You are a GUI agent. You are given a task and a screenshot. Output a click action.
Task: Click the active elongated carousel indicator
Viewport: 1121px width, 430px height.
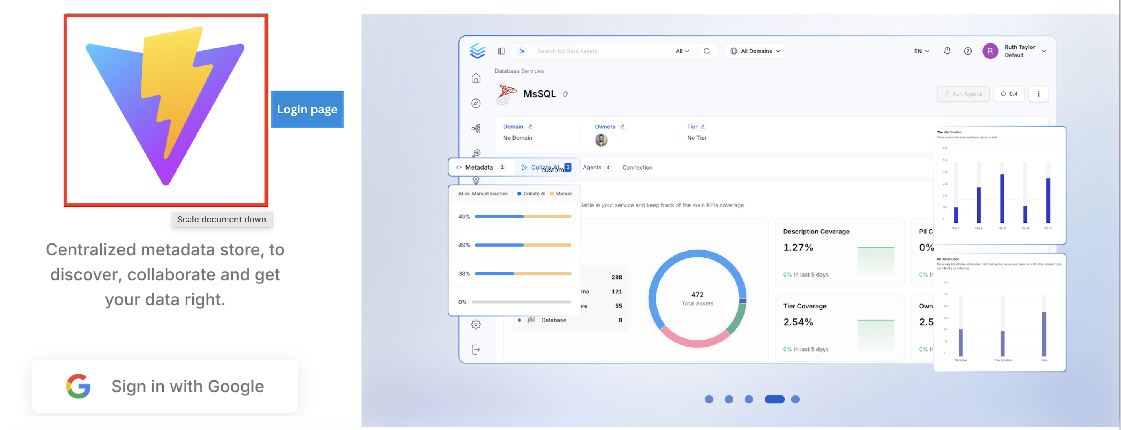[x=775, y=399]
